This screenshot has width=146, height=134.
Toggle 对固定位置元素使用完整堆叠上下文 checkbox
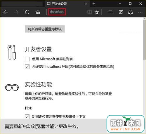click(x=27, y=116)
